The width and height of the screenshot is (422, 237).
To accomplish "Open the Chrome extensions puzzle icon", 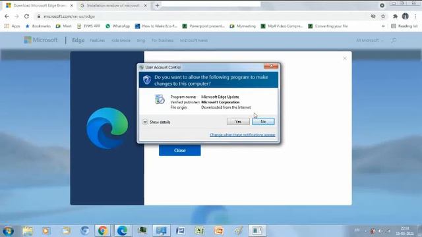I will (395, 16).
